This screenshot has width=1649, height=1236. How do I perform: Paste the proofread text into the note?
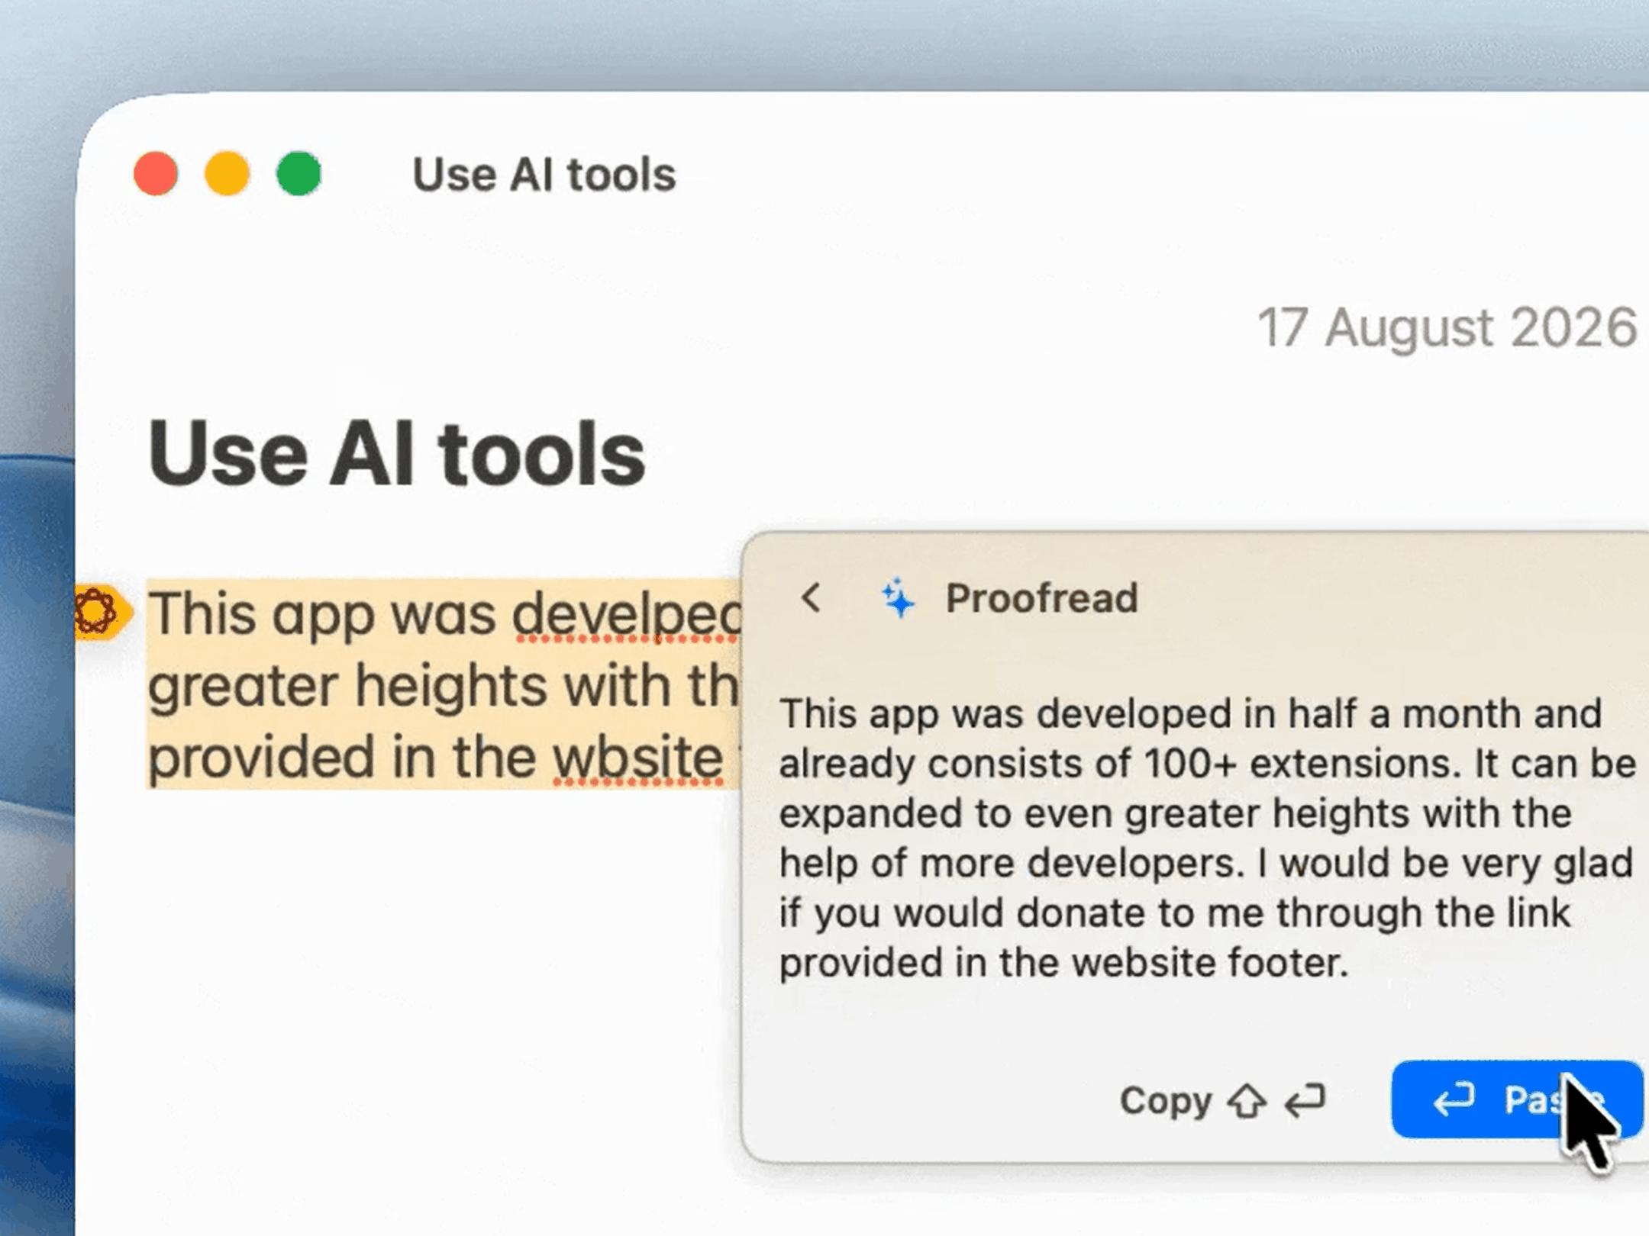pyautogui.click(x=1517, y=1099)
